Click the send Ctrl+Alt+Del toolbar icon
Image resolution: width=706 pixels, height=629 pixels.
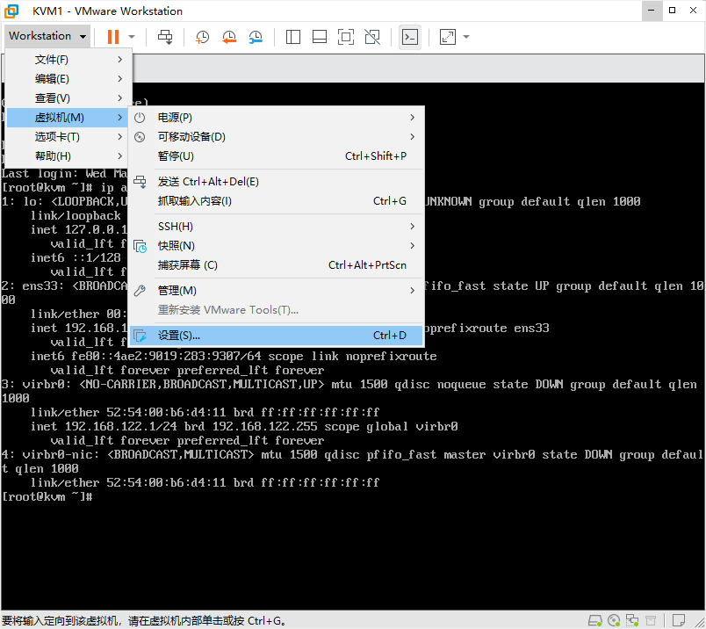(x=165, y=37)
